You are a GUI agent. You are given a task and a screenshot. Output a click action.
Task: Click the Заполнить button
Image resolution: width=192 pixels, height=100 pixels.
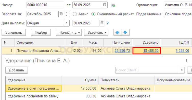tap(14, 32)
